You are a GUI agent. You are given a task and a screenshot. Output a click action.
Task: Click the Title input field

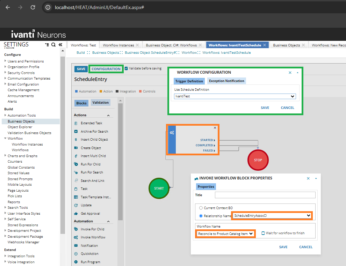pos(265,195)
